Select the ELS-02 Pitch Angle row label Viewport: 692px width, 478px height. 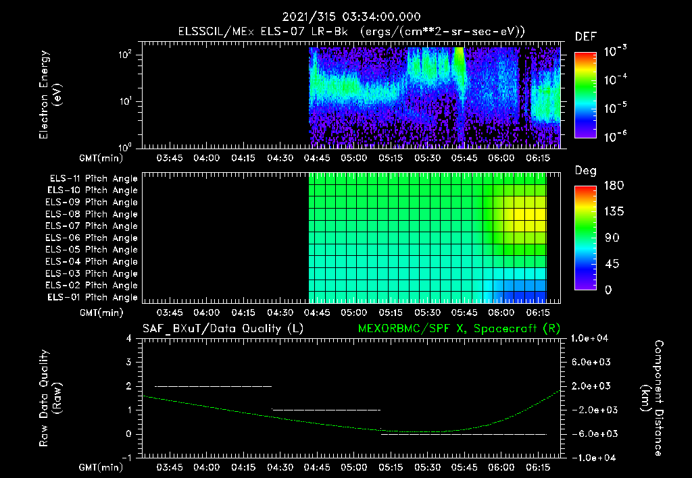[92, 286]
